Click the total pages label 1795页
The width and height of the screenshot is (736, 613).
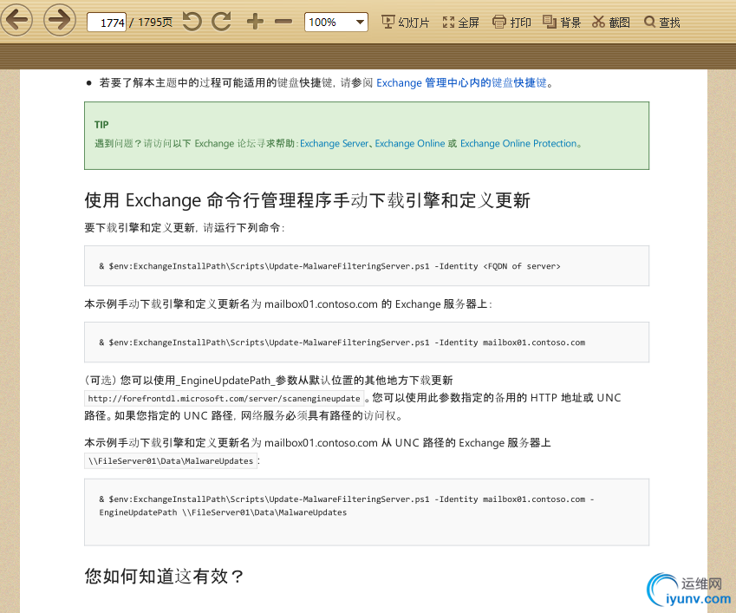click(x=155, y=22)
